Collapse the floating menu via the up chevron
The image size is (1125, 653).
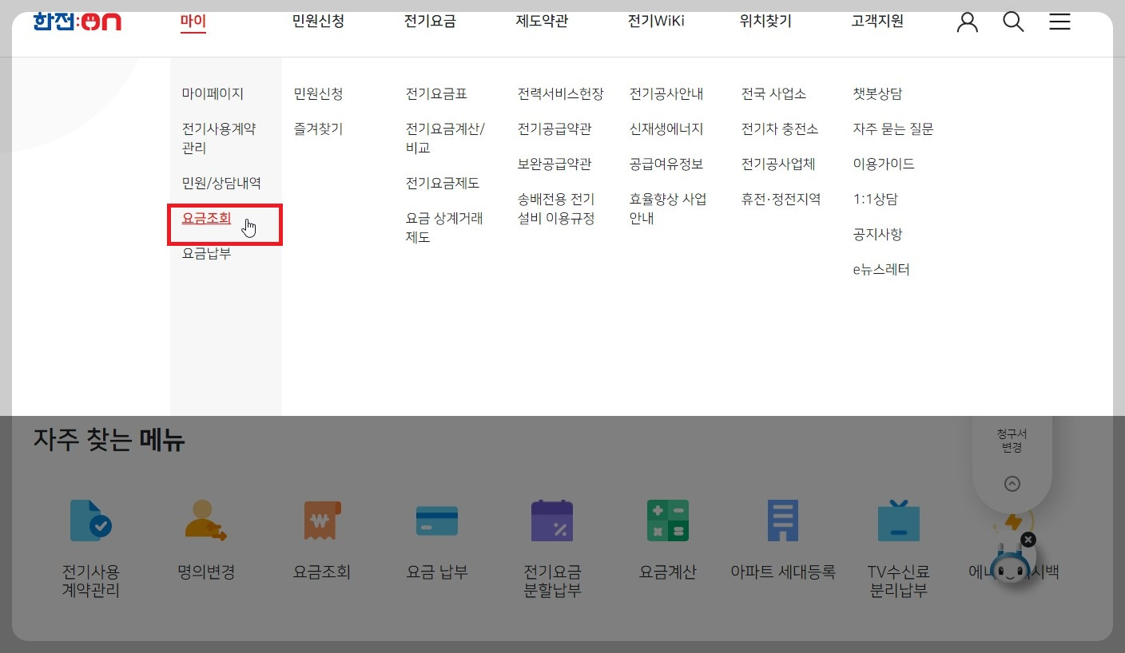coord(1012,483)
